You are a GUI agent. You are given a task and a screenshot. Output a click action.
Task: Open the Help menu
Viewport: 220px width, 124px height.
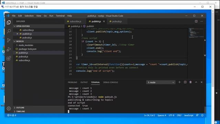(69, 16)
